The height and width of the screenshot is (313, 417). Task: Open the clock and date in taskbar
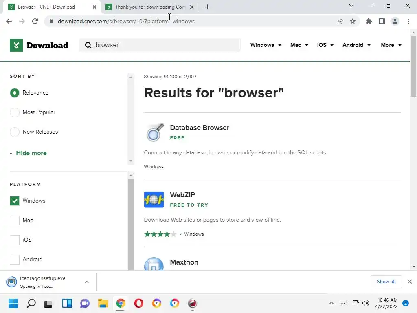pyautogui.click(x=386, y=303)
